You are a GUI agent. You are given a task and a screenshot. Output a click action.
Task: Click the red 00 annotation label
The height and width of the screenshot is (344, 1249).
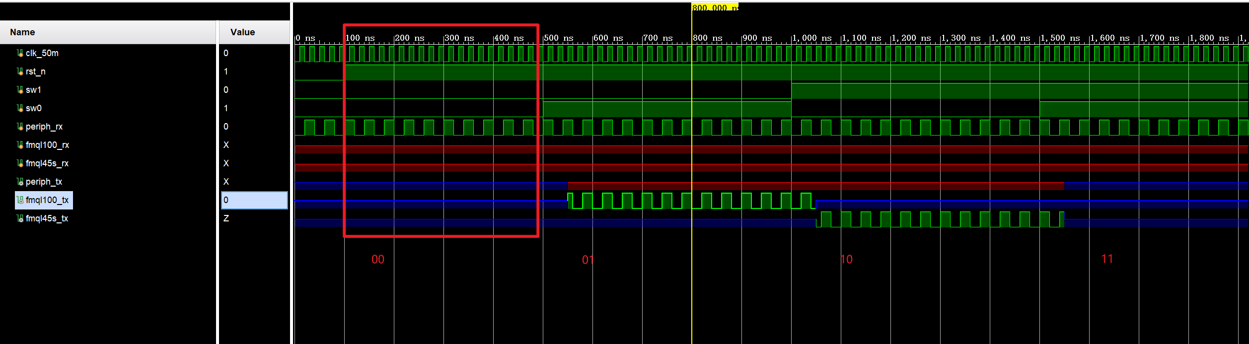click(x=378, y=259)
